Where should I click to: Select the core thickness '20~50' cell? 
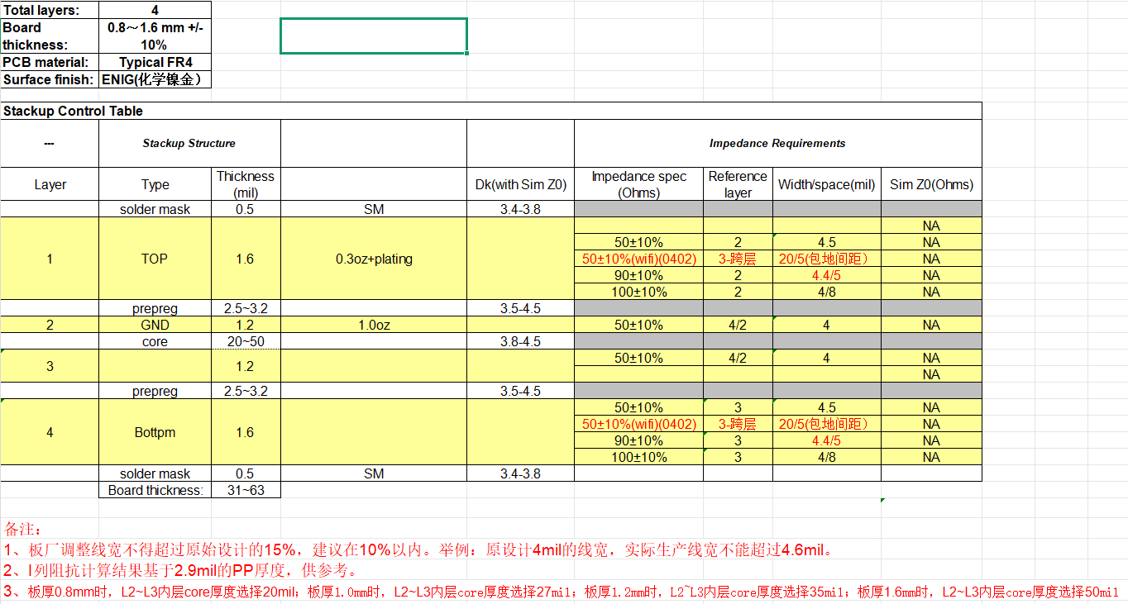246,341
